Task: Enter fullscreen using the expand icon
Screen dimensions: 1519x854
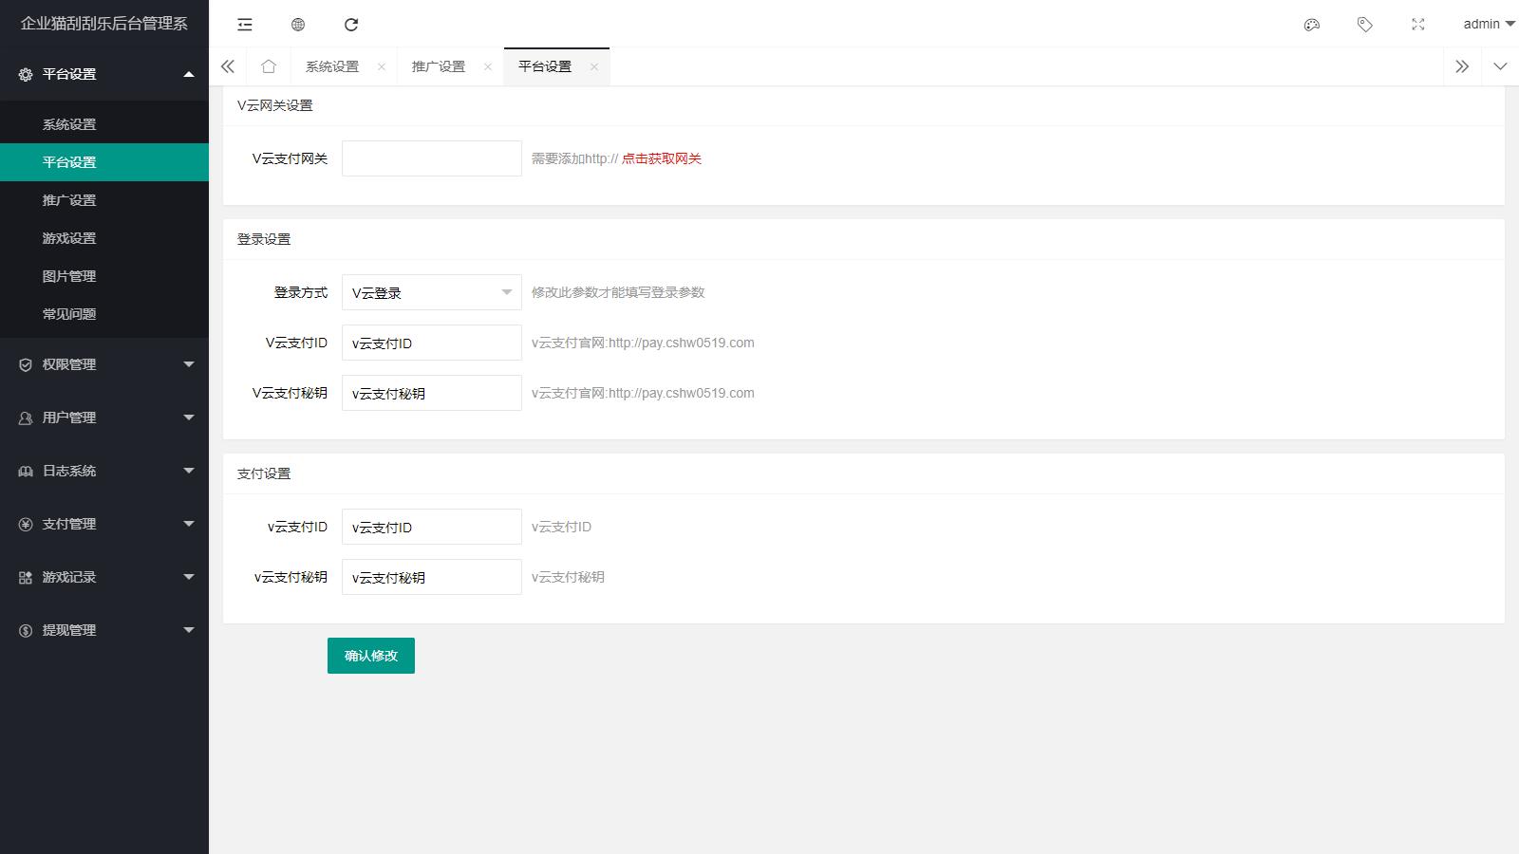Action: pyautogui.click(x=1418, y=25)
